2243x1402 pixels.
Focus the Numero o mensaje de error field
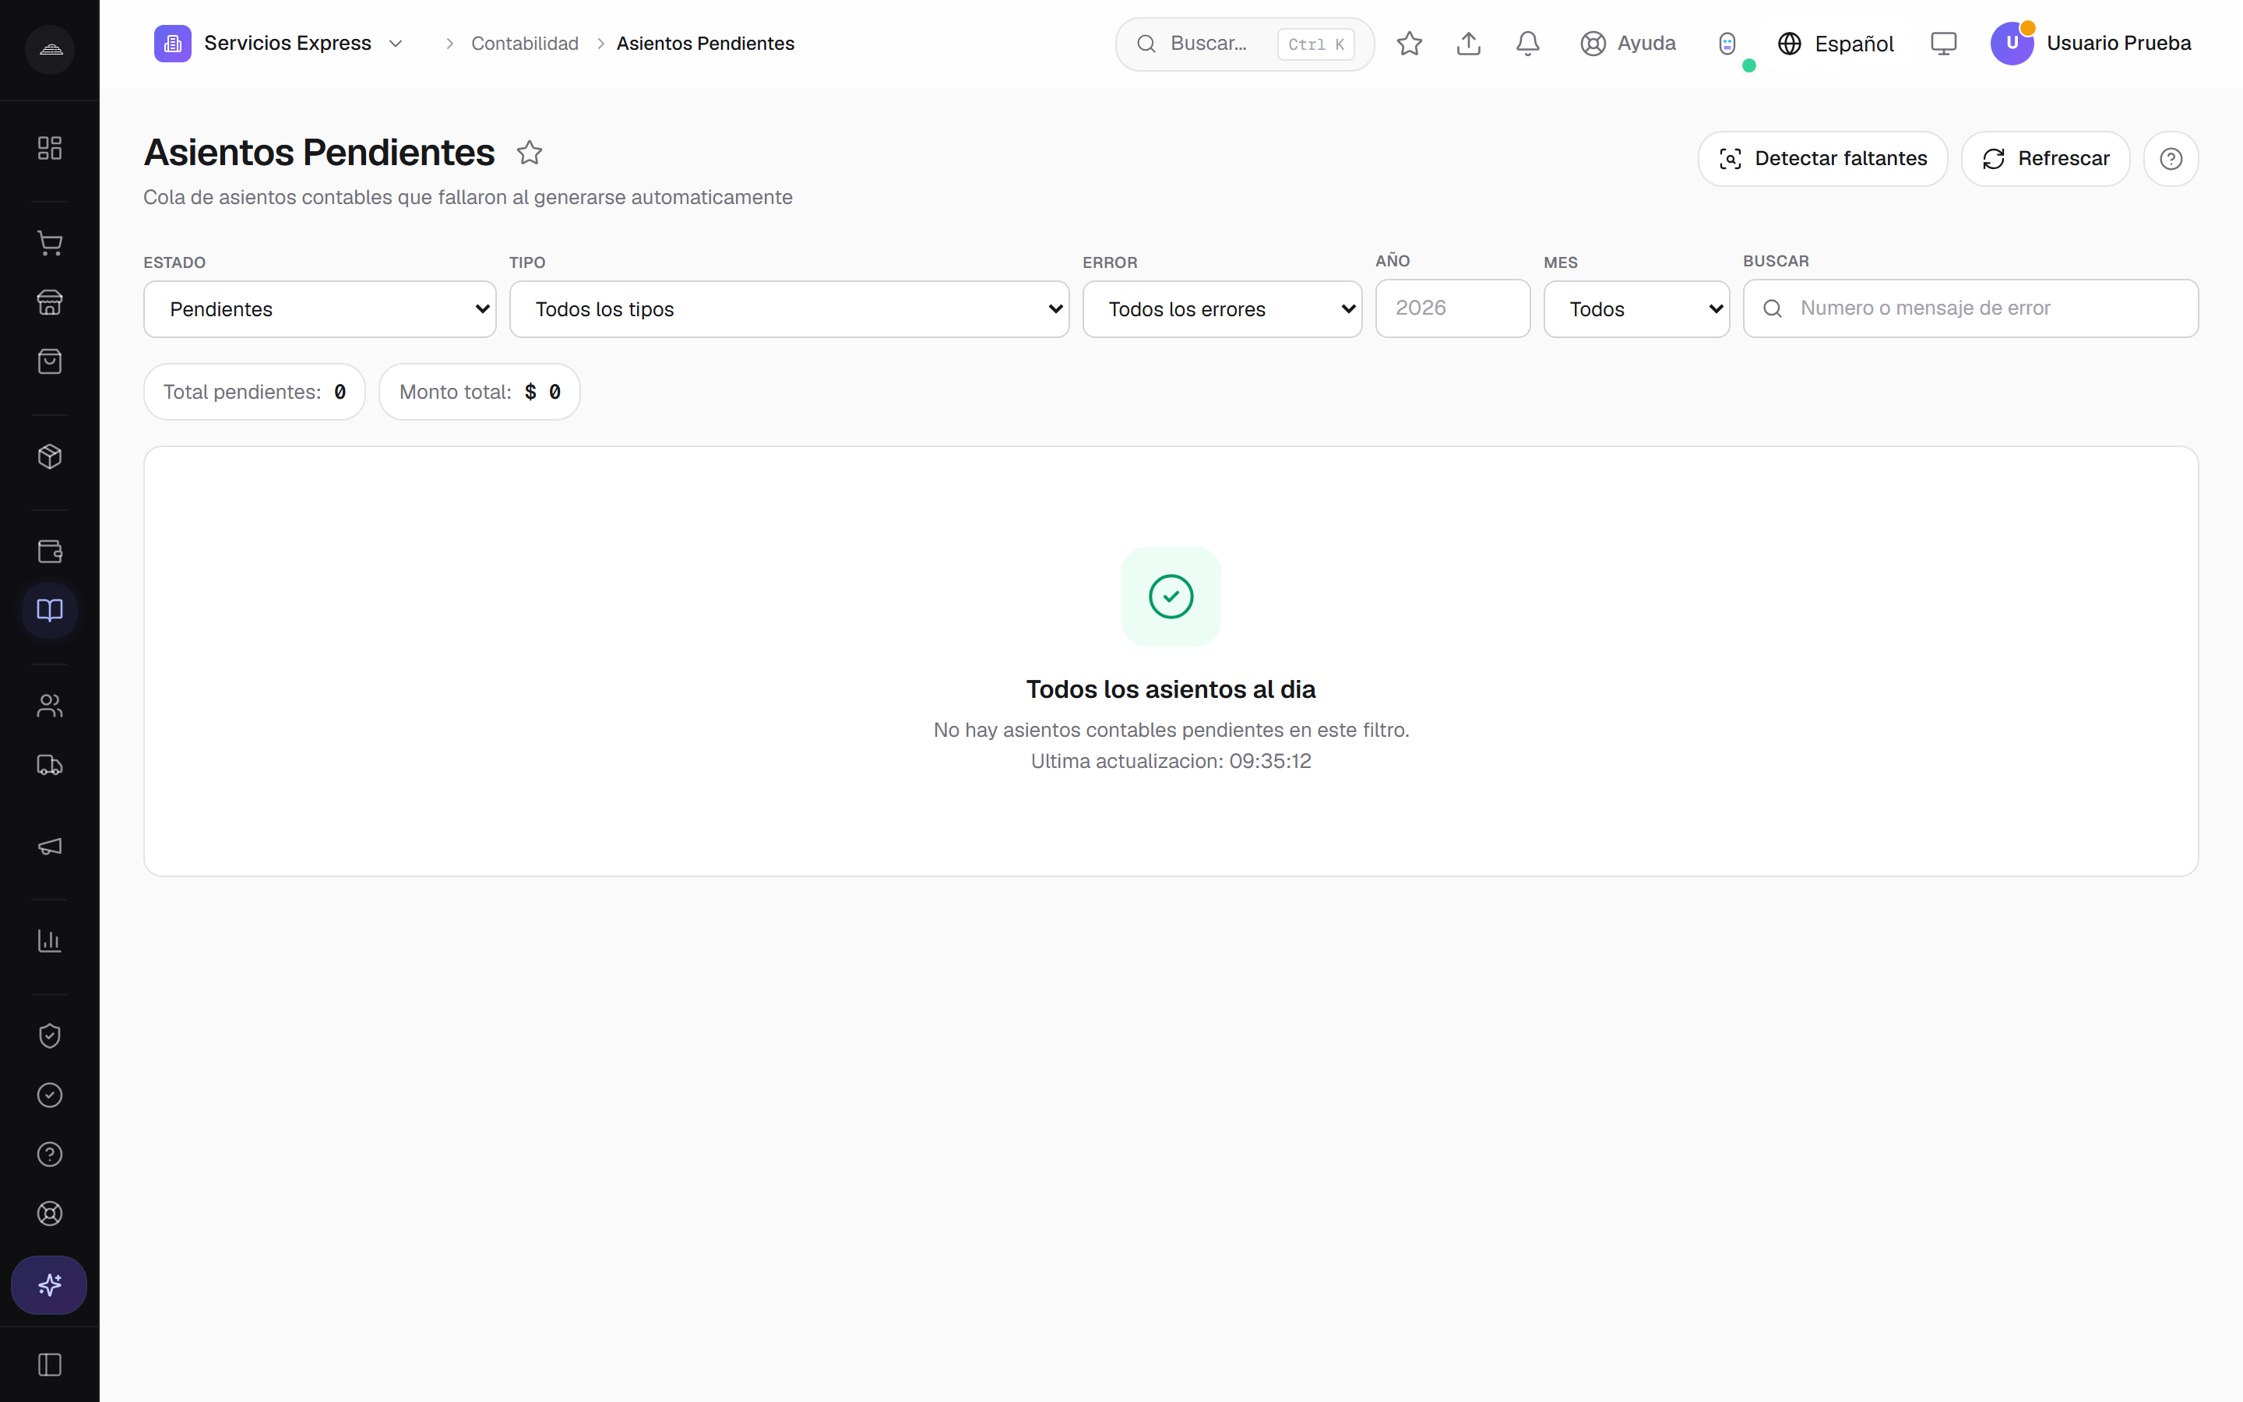tap(1970, 308)
